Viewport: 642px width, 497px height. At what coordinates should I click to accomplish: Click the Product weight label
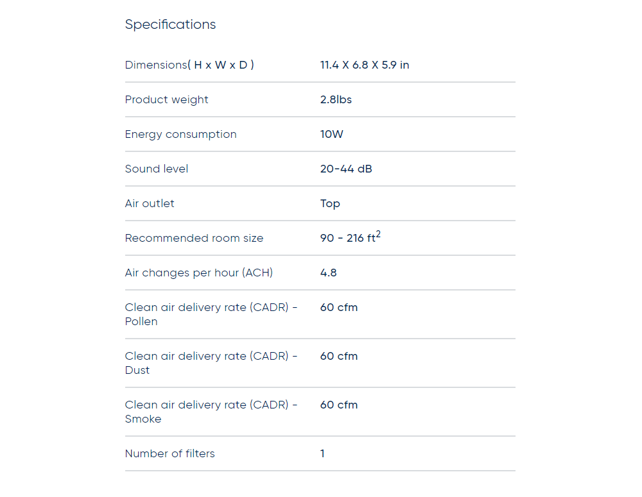coord(167,99)
